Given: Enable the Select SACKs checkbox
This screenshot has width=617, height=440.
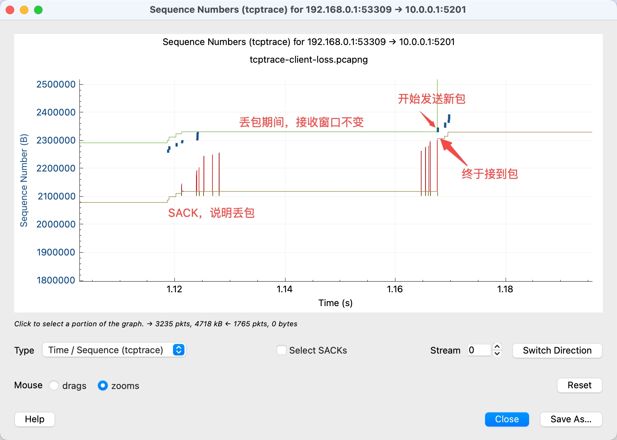Looking at the screenshot, I should coord(282,350).
